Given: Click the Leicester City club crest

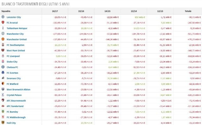Looking at the screenshot, I should (x=3, y=17).
